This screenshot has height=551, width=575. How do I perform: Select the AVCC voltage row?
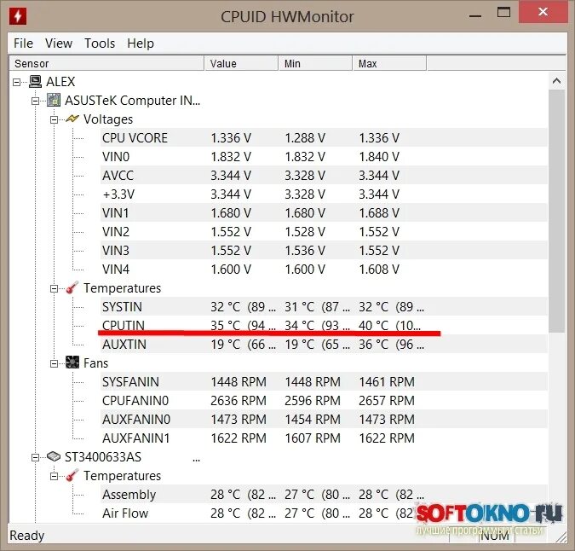(324, 175)
